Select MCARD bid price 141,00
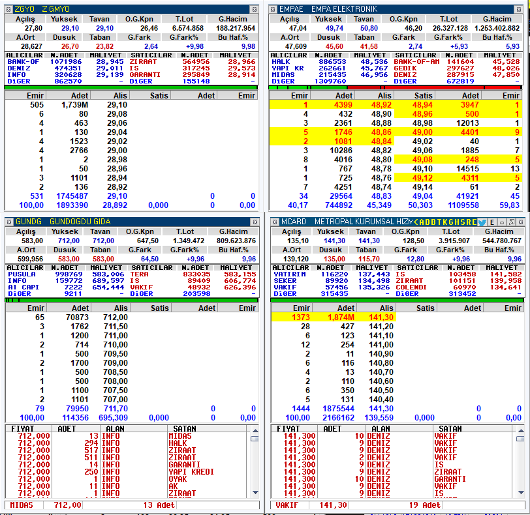This screenshot has height=515, width=530. [381, 345]
